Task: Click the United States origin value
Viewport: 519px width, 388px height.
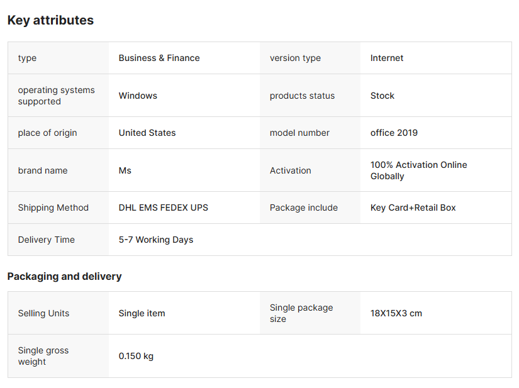Action: 147,133
